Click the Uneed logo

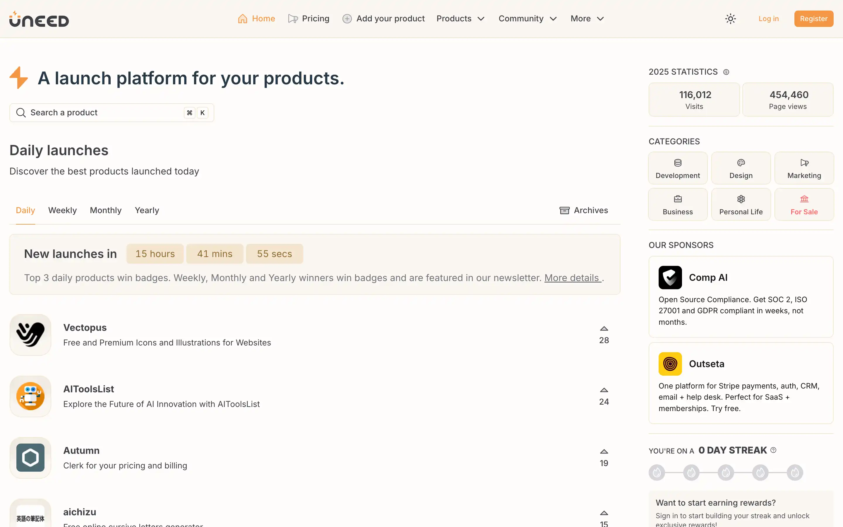coord(39,19)
